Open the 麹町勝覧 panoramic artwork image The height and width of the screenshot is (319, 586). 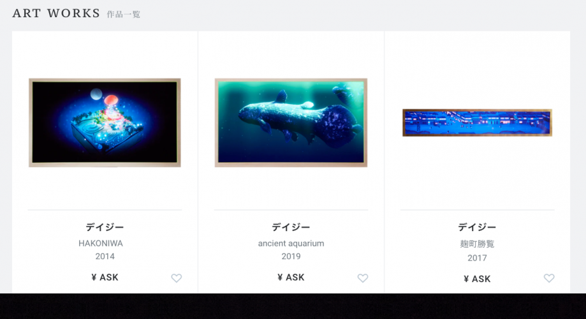477,122
